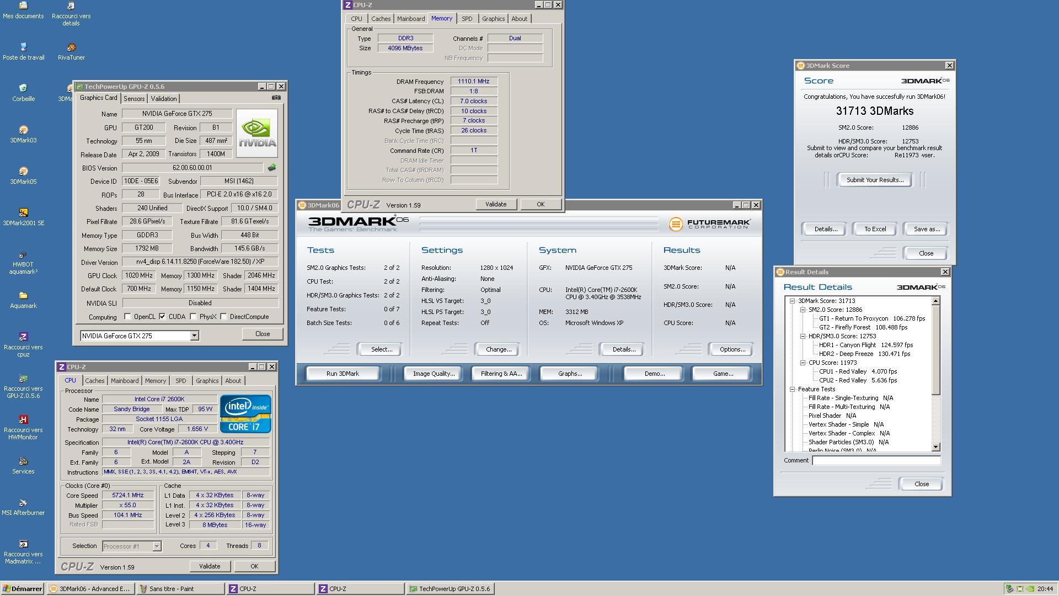Toggle the DirectCompute checkbox in GPU-Z

[223, 317]
